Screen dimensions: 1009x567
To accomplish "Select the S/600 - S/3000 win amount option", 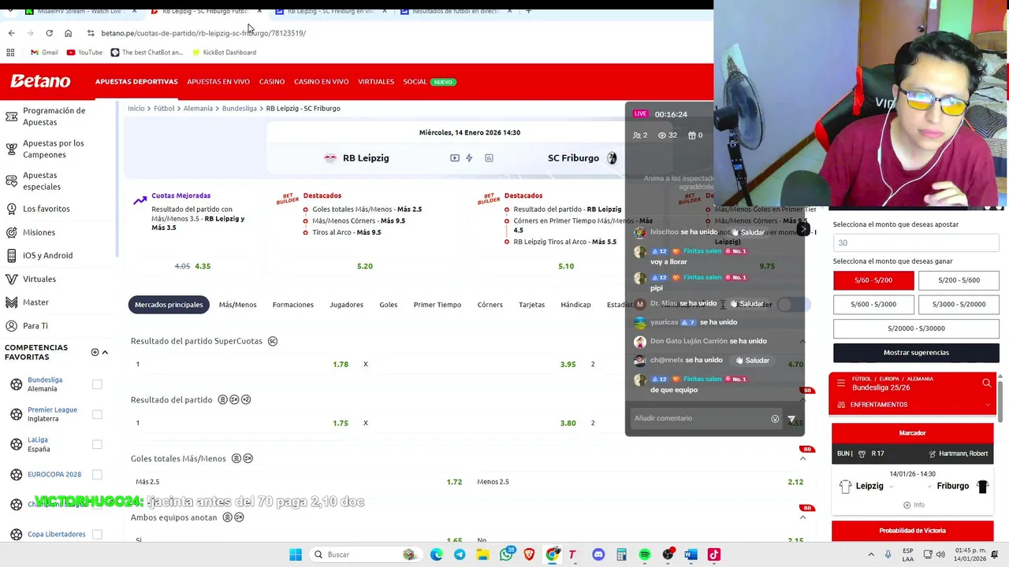I will tap(873, 304).
